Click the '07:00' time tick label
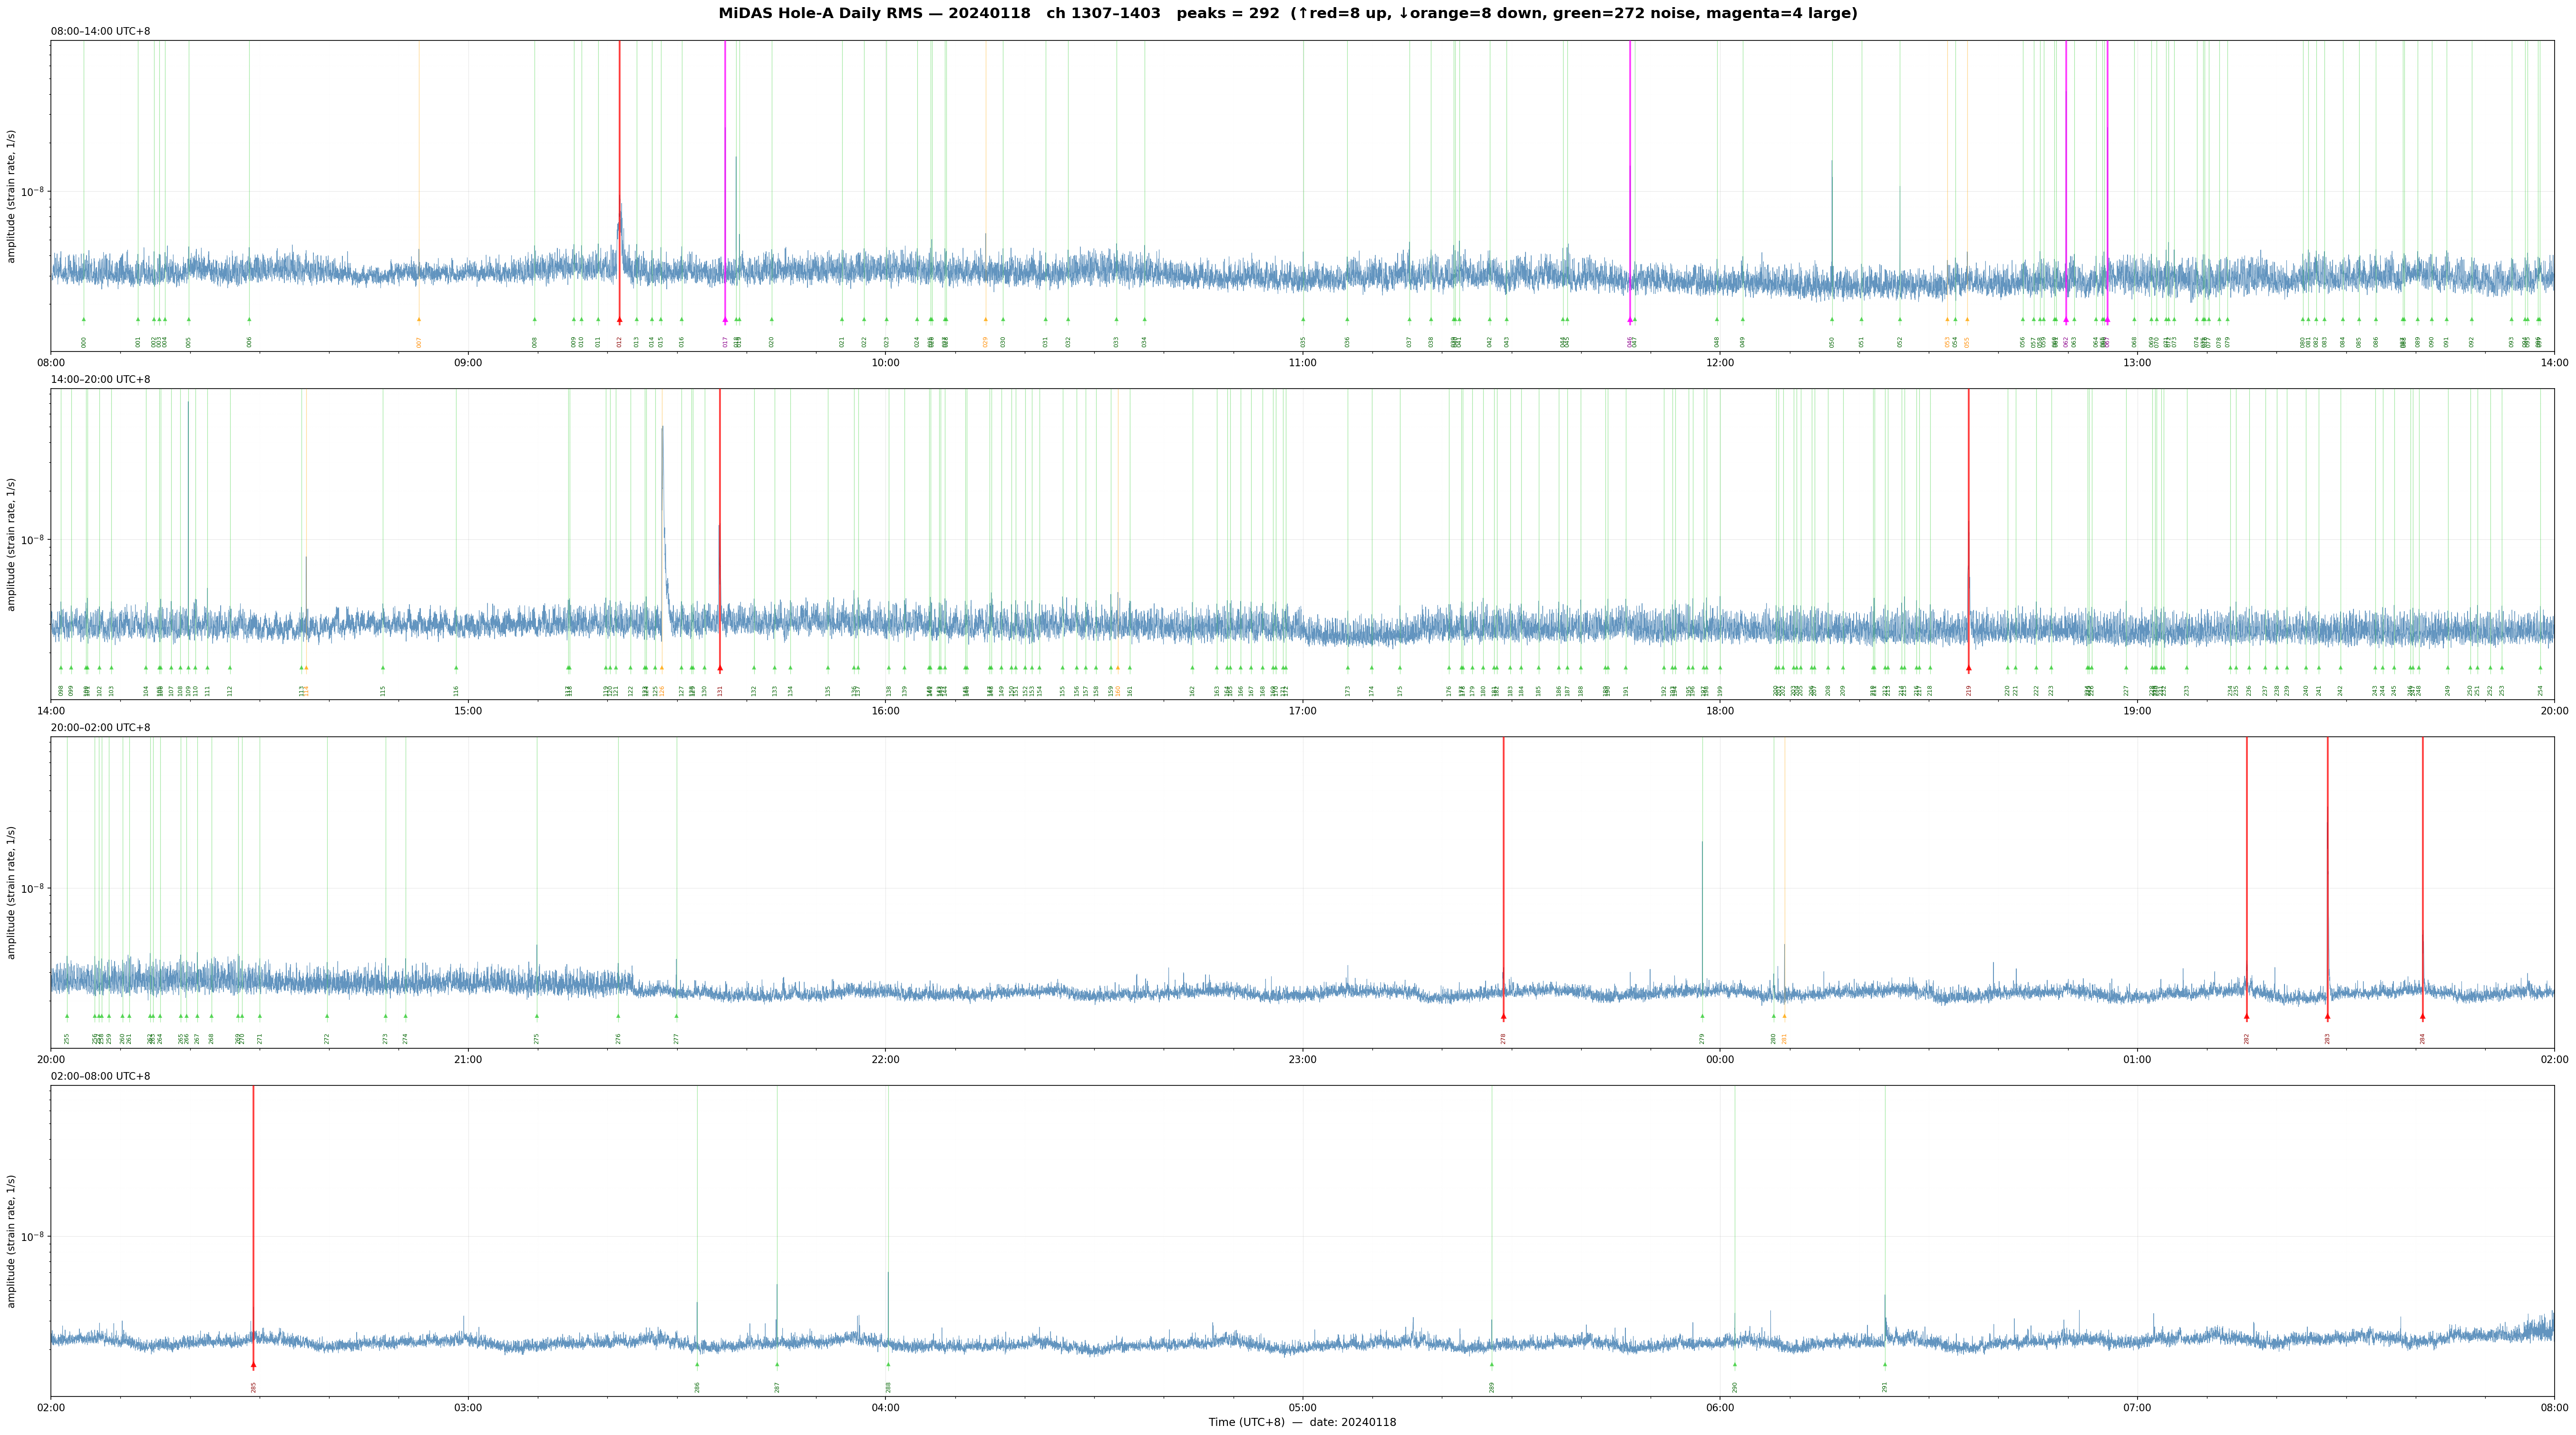Screen dimensions: 2576x1435 point(2137,1407)
